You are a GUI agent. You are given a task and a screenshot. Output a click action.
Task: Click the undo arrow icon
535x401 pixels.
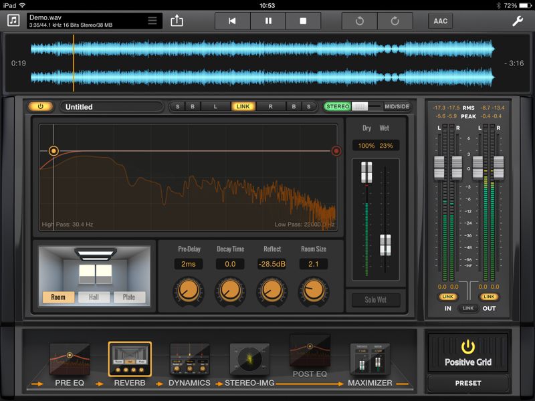click(360, 21)
